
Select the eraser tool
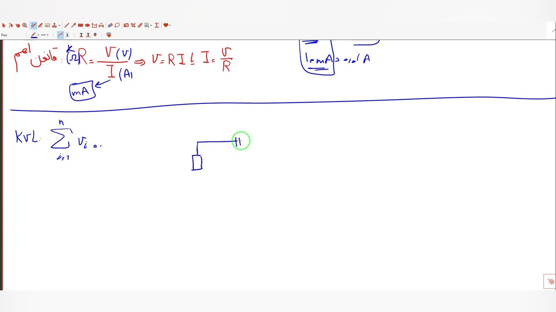(x=110, y=25)
